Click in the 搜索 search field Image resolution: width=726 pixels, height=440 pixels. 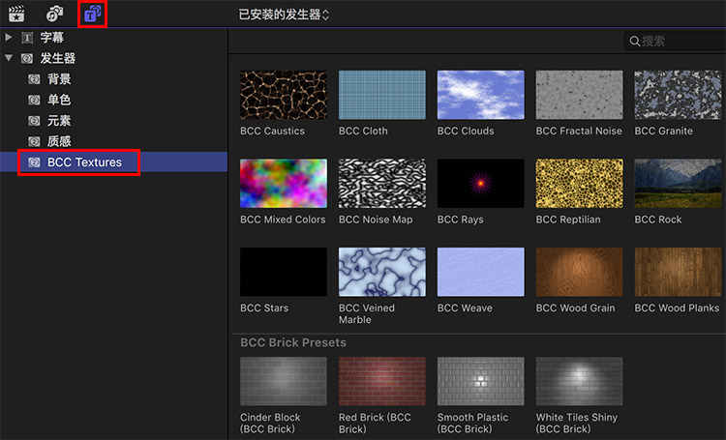675,42
